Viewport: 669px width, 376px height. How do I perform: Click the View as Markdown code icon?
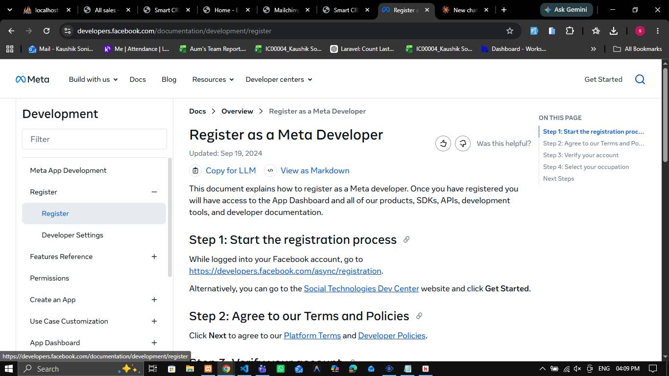click(x=270, y=170)
